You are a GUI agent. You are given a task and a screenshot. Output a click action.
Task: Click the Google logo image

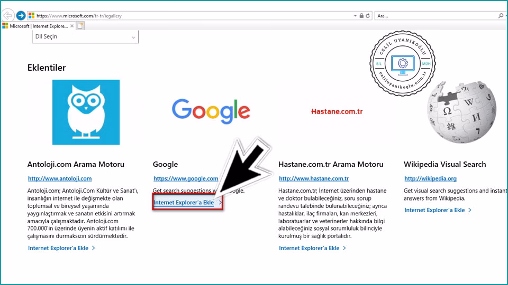[211, 111]
